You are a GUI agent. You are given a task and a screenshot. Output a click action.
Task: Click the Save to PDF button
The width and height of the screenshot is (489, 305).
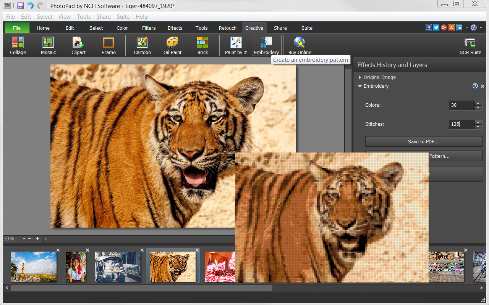423,141
